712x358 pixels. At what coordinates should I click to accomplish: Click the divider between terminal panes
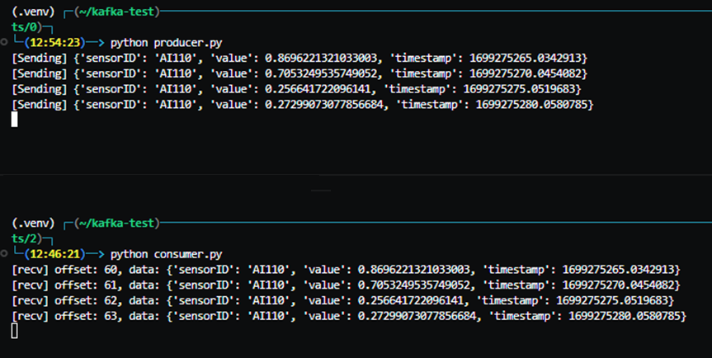(x=356, y=175)
